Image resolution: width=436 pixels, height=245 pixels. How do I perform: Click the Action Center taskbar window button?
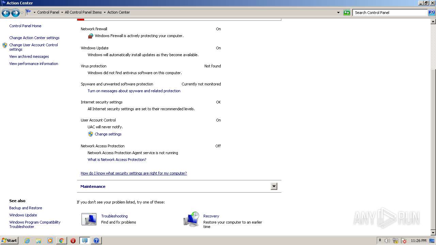pyautogui.click(x=84, y=241)
